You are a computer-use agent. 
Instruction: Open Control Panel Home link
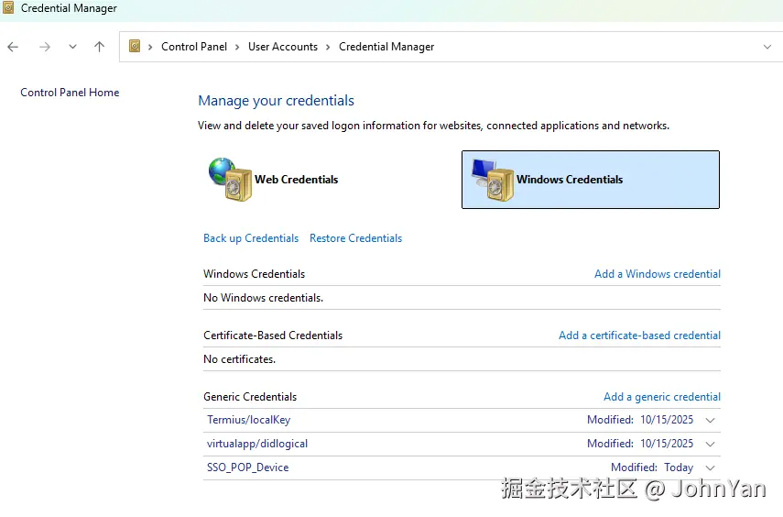(70, 93)
